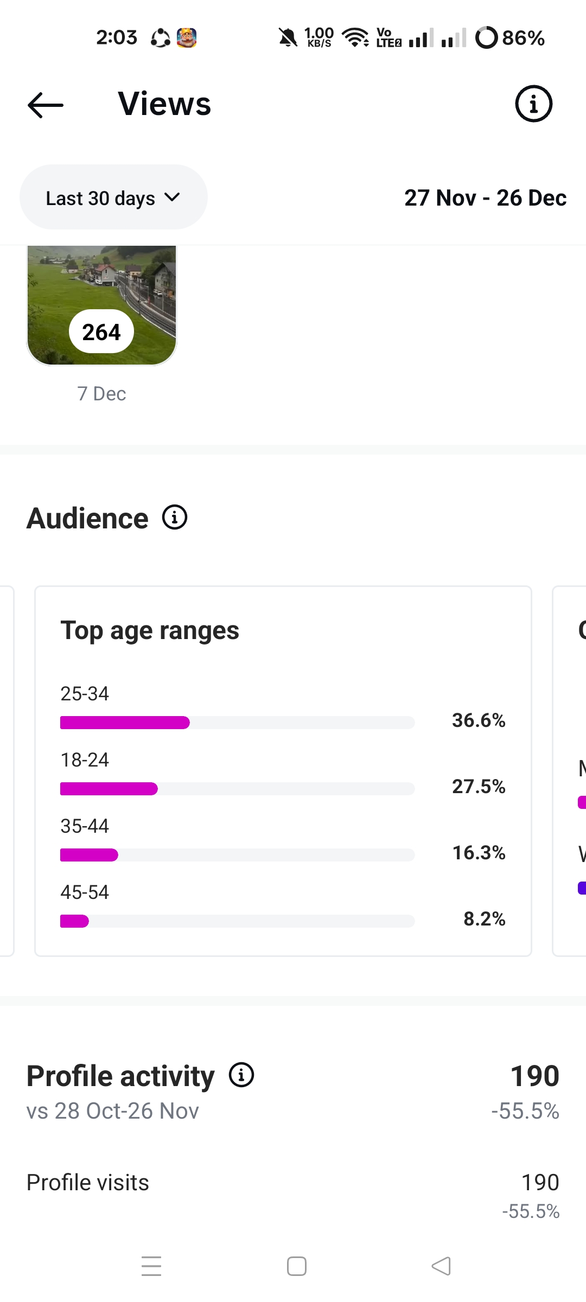Image resolution: width=586 pixels, height=1302 pixels.
Task: Tap the Top age ranges card title
Action: (x=150, y=630)
